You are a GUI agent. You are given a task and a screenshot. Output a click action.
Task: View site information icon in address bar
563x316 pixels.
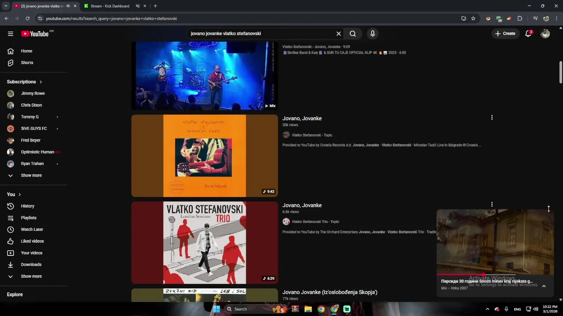(x=40, y=18)
